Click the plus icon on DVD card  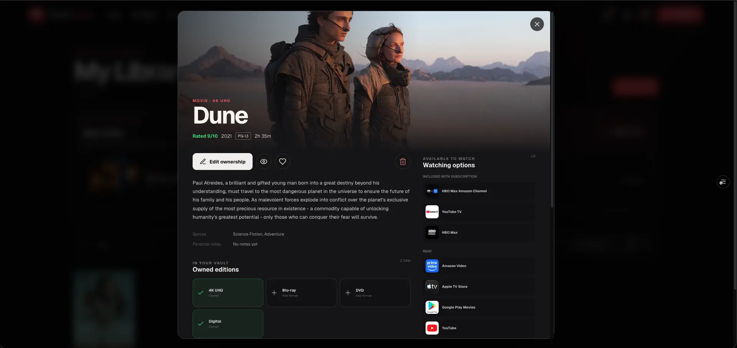(348, 293)
